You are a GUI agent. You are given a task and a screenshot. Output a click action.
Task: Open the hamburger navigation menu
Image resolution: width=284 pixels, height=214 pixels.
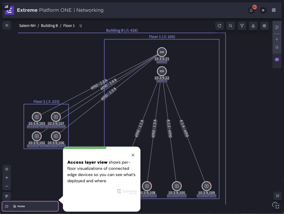[x=7, y=26]
